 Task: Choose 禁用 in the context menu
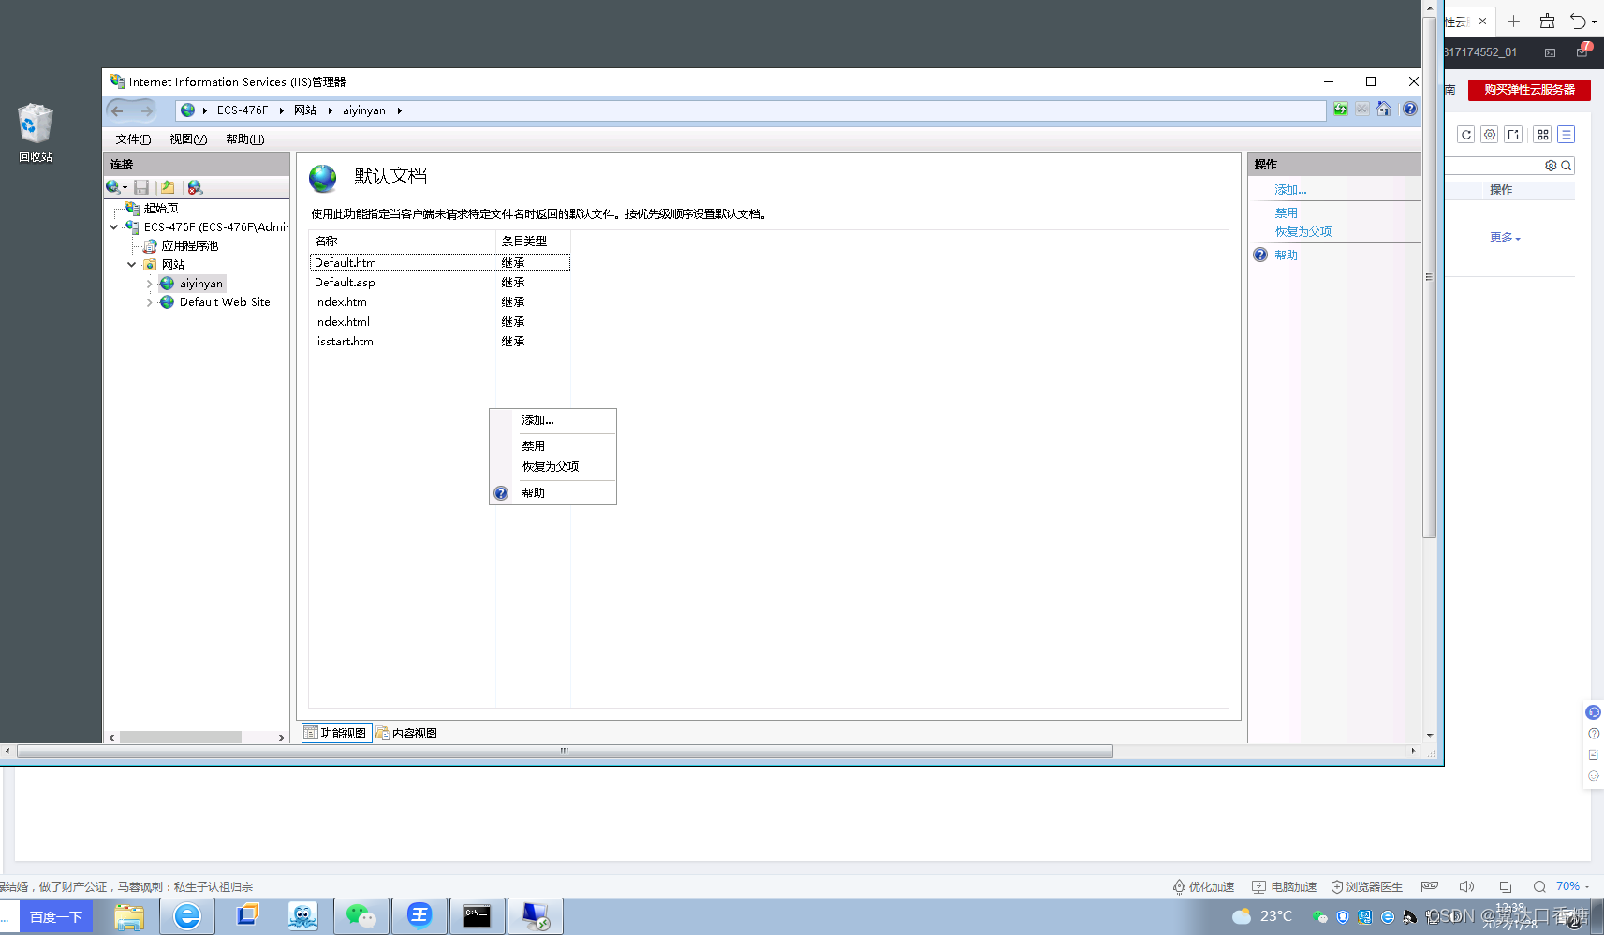[552, 446]
